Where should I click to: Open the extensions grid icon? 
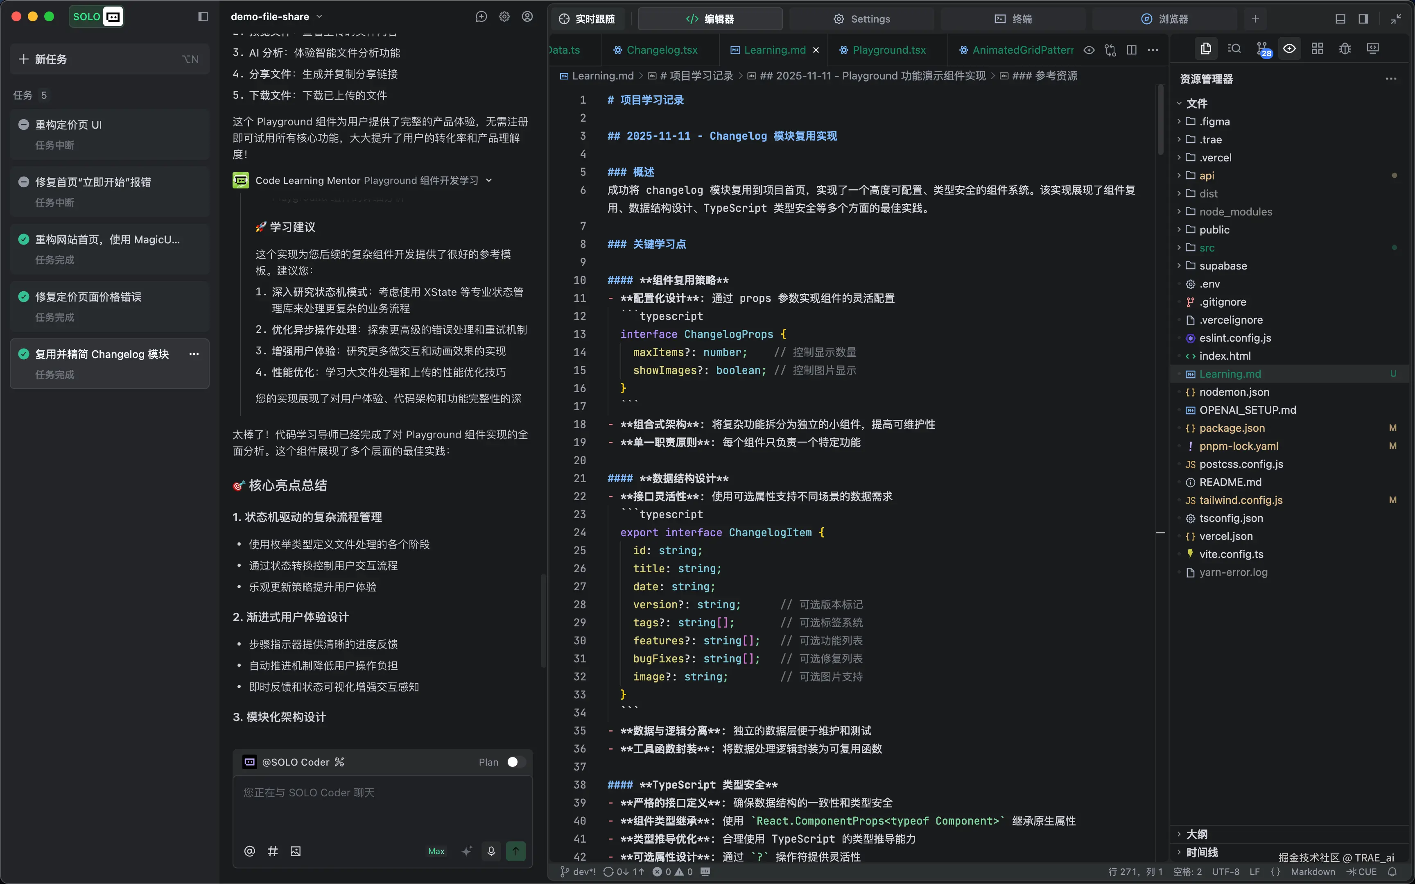[1318, 49]
